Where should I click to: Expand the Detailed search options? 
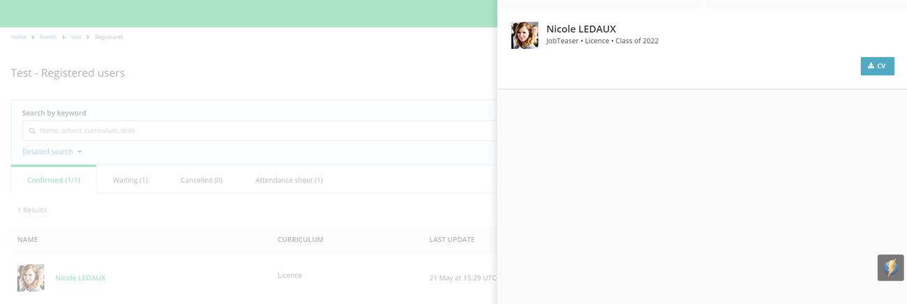[52, 151]
